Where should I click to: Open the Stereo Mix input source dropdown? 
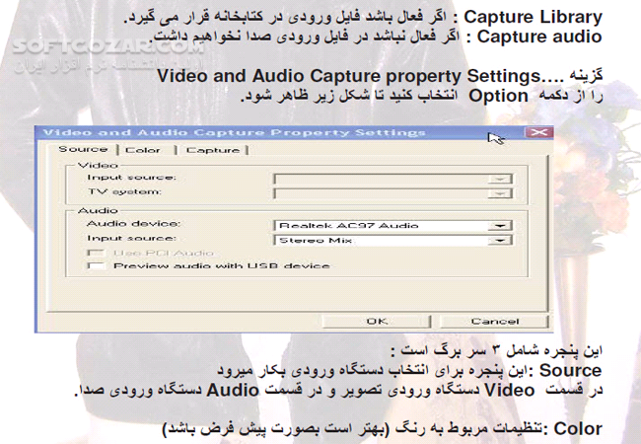tap(500, 241)
